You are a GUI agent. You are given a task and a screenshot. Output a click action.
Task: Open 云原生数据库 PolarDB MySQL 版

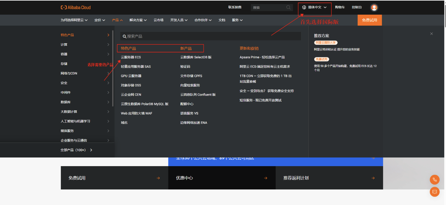[x=145, y=104]
